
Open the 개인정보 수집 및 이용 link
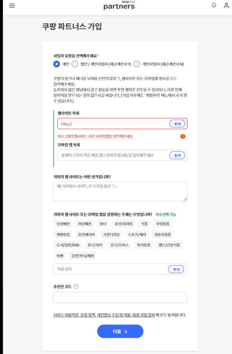pos(114,315)
